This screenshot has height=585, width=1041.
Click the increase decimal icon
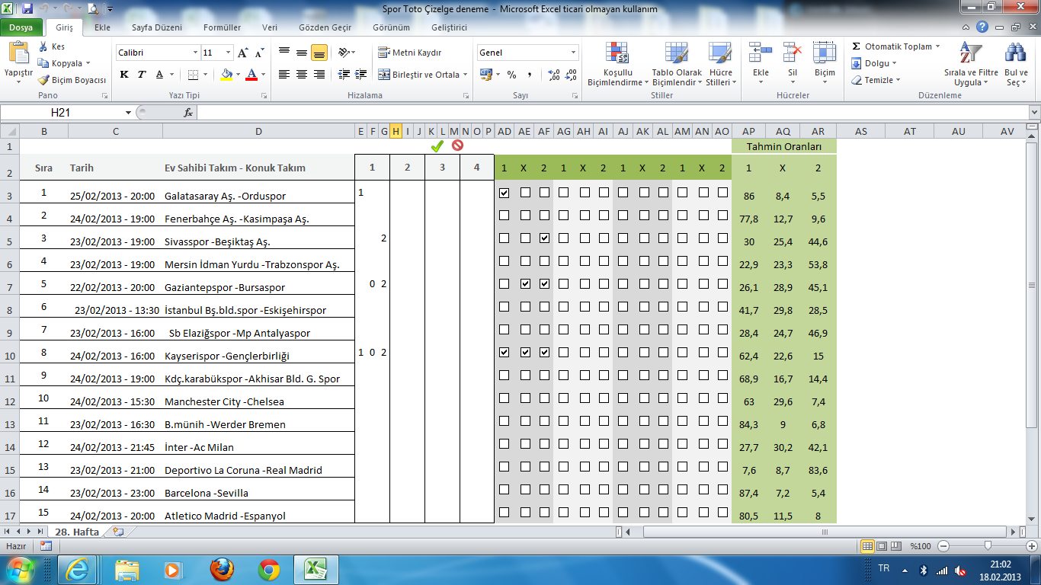pos(554,75)
